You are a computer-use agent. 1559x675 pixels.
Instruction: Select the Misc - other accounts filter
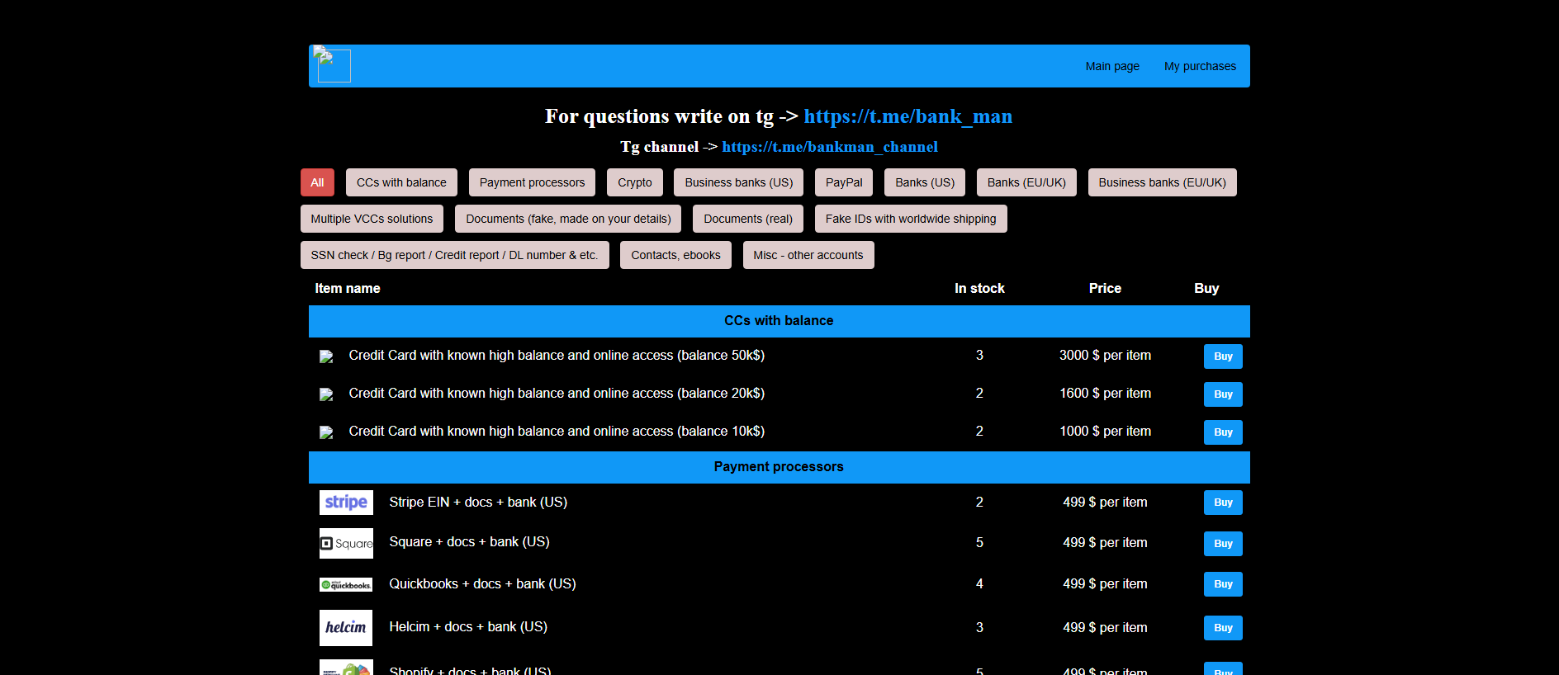pyautogui.click(x=808, y=255)
